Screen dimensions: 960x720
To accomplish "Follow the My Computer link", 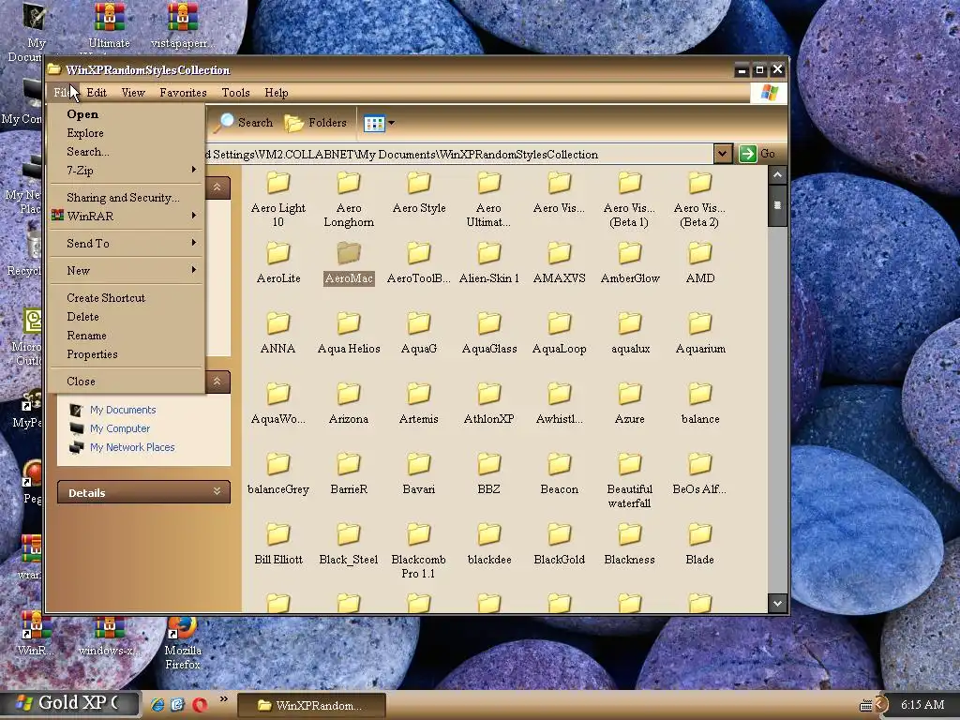I will click(x=120, y=428).
